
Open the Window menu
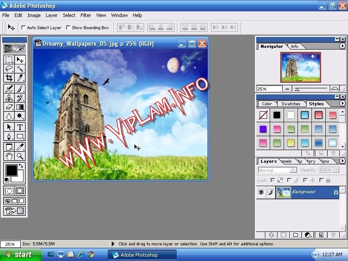[119, 15]
